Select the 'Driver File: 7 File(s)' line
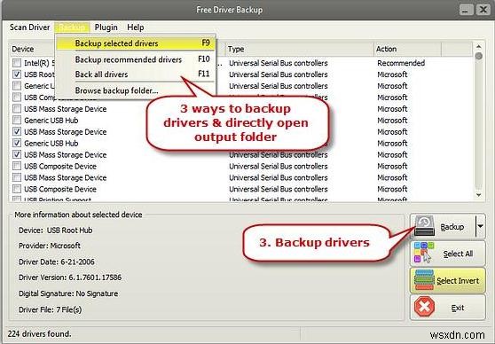 coord(51,309)
